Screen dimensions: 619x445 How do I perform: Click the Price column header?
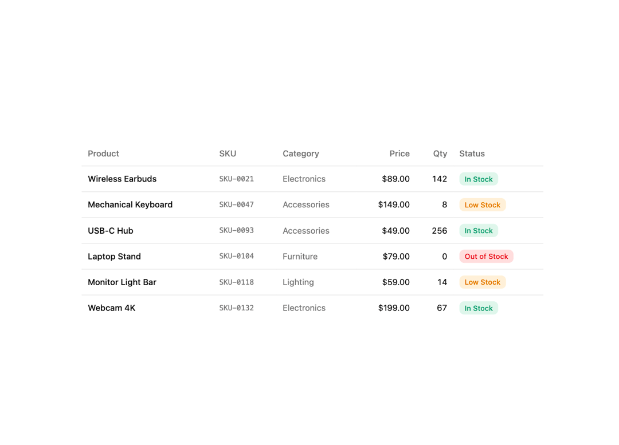pos(399,153)
